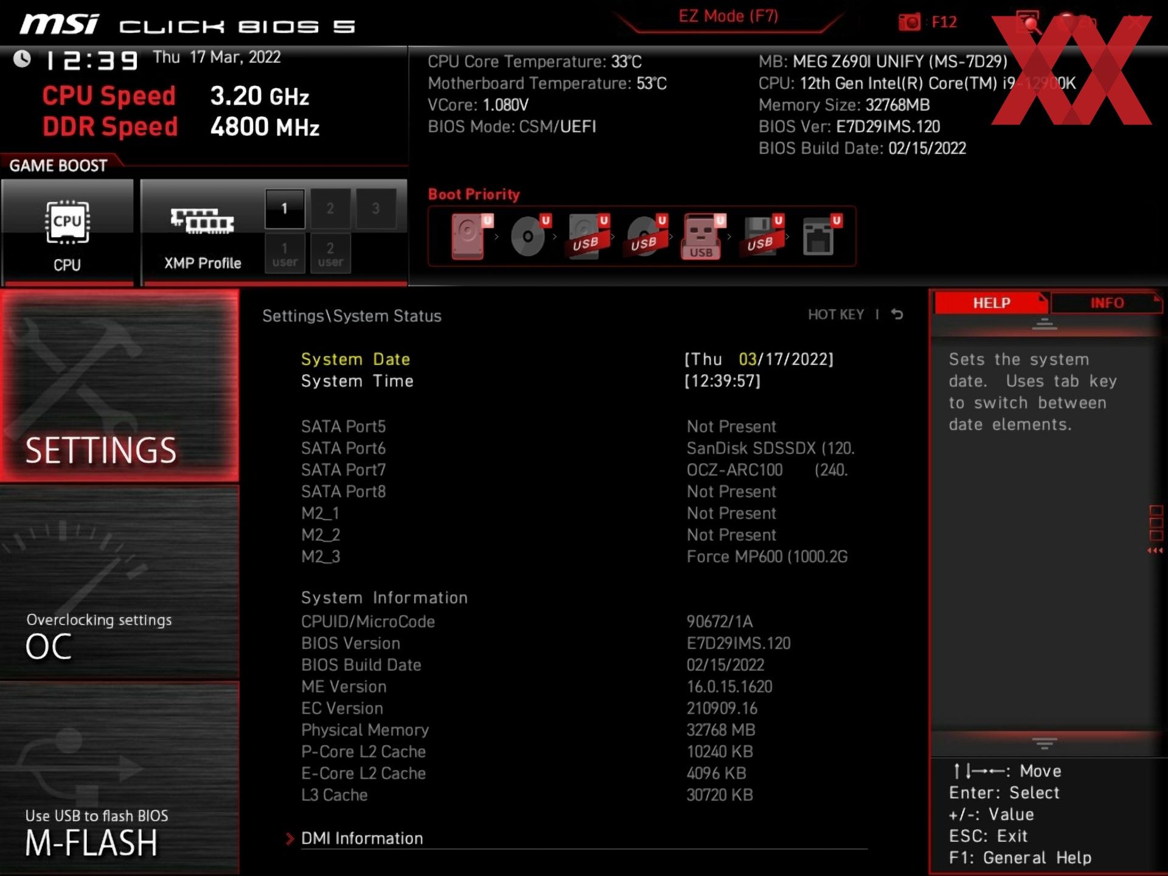1168x876 pixels.
Task: Click the GAME BOOST label
Action: [58, 165]
